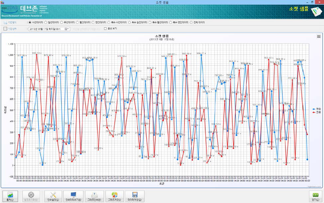Open the date picker calendar dropdown
The image size is (324, 203).
(67, 29)
